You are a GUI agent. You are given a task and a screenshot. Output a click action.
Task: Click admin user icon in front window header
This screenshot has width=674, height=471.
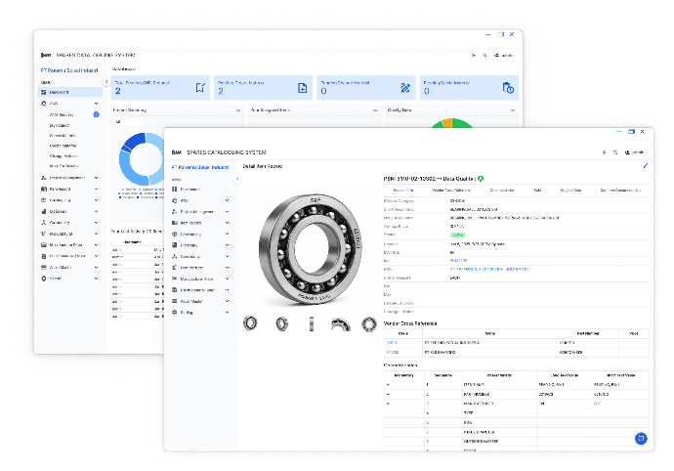(627, 152)
